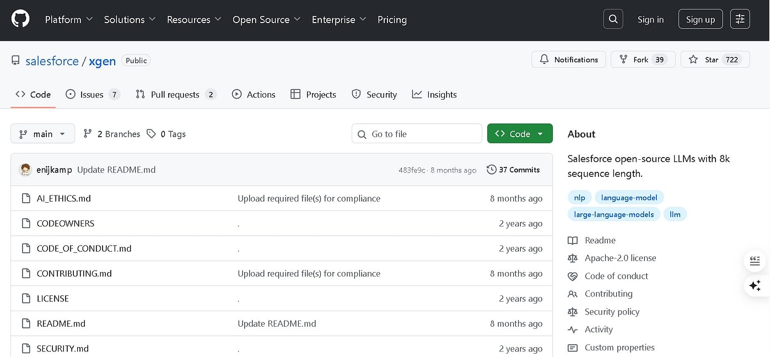The height and width of the screenshot is (357, 770).
Task: Open the 37 Commits history
Action: [x=513, y=170]
